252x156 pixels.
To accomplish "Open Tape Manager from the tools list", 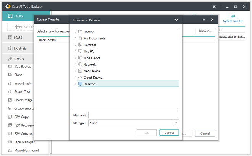I will pyautogui.click(x=10, y=142).
